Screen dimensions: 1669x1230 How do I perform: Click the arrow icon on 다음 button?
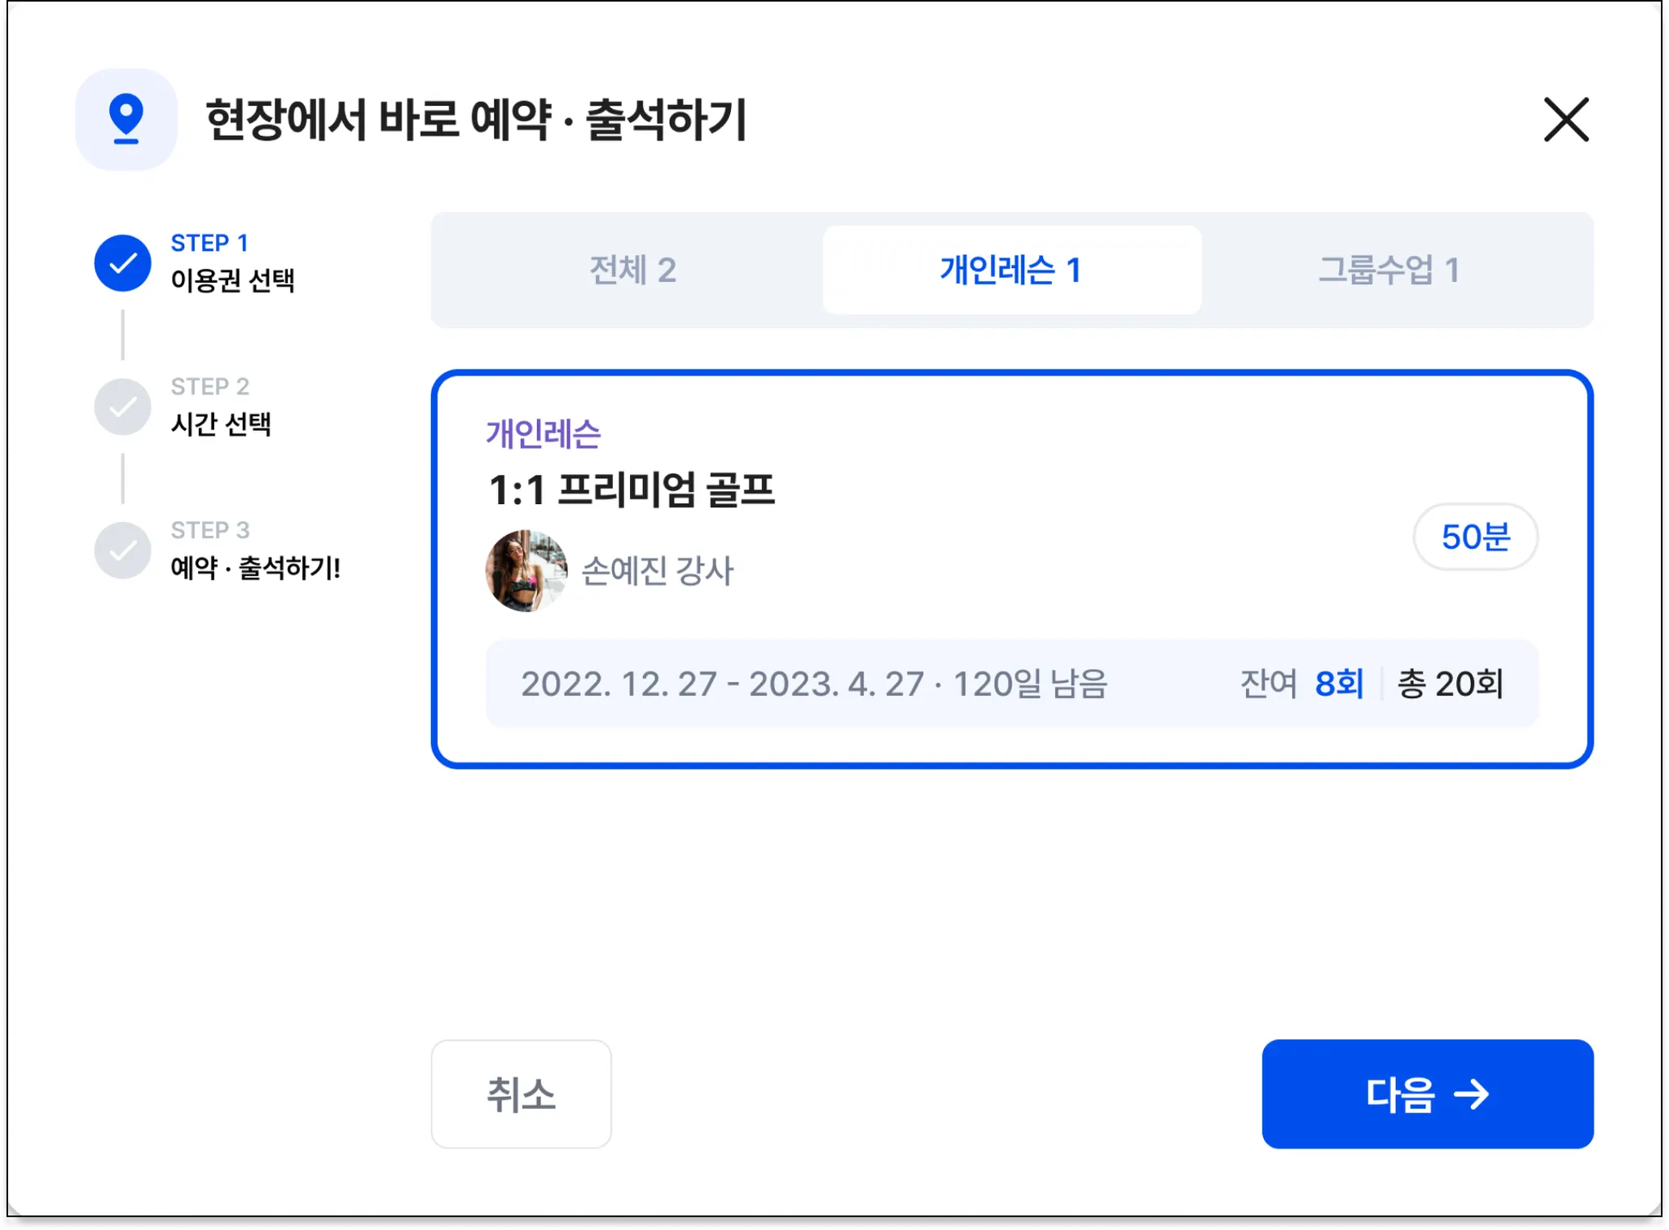coord(1472,1094)
